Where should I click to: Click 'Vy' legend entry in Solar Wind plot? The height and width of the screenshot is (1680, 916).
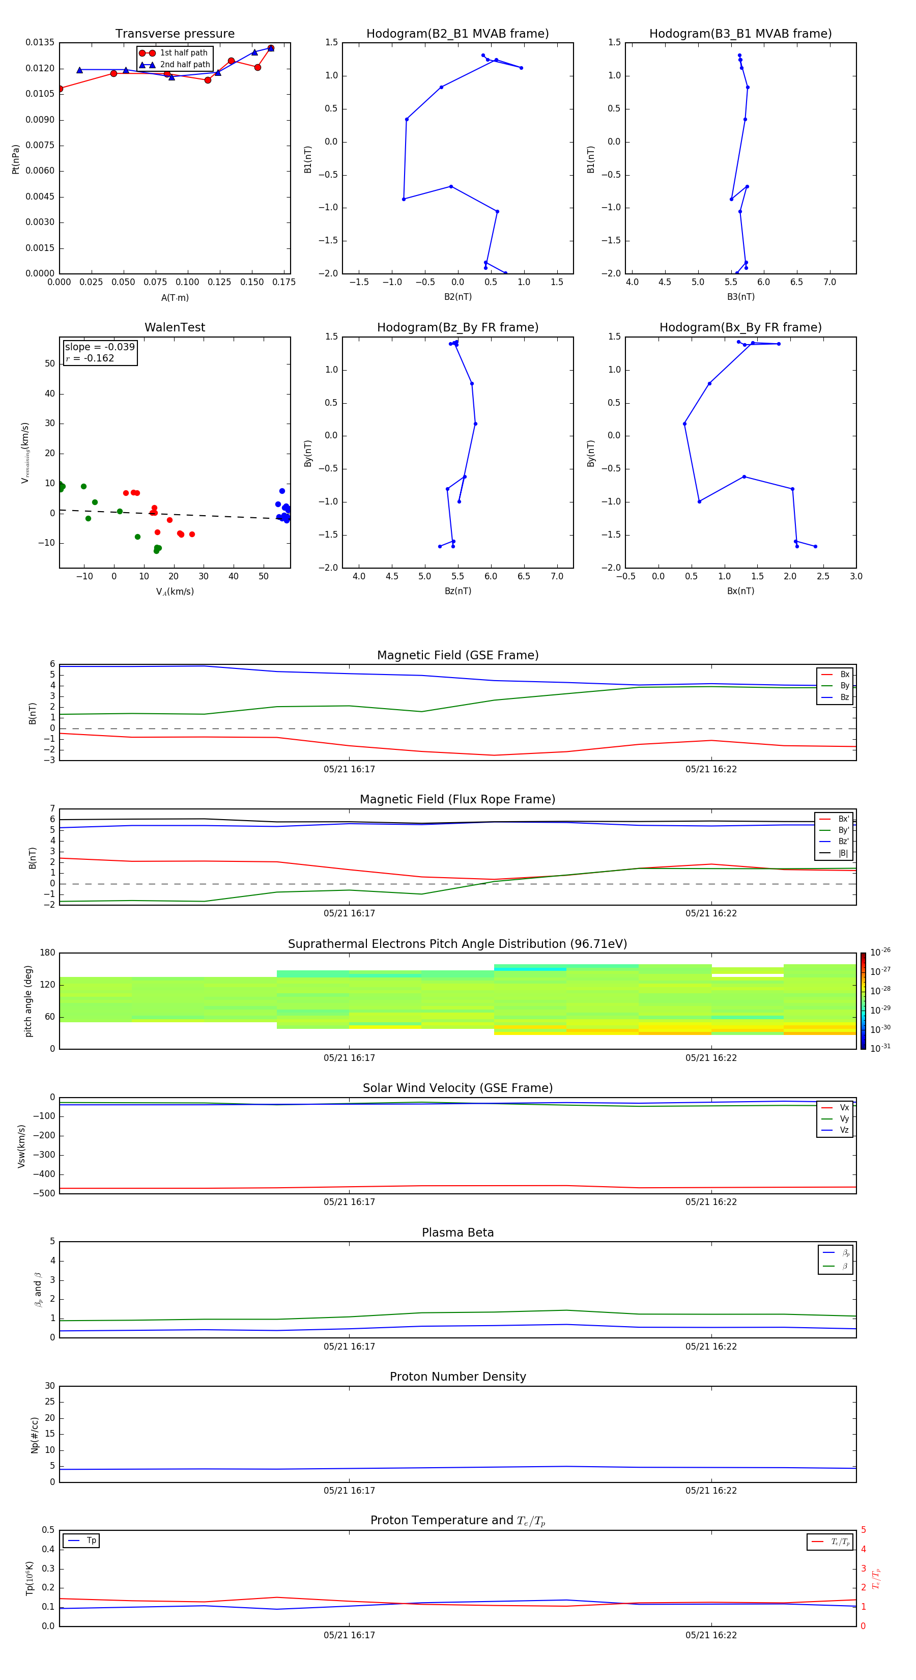(x=835, y=1119)
